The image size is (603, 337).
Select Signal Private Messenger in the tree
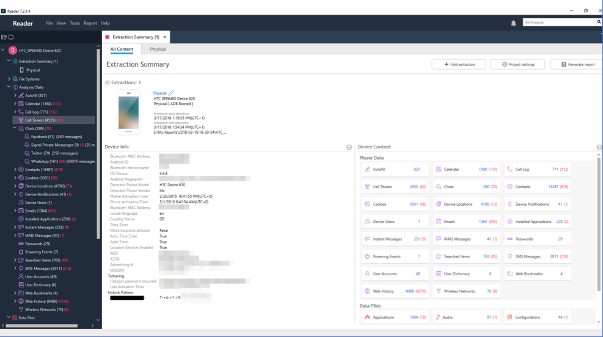click(54, 145)
